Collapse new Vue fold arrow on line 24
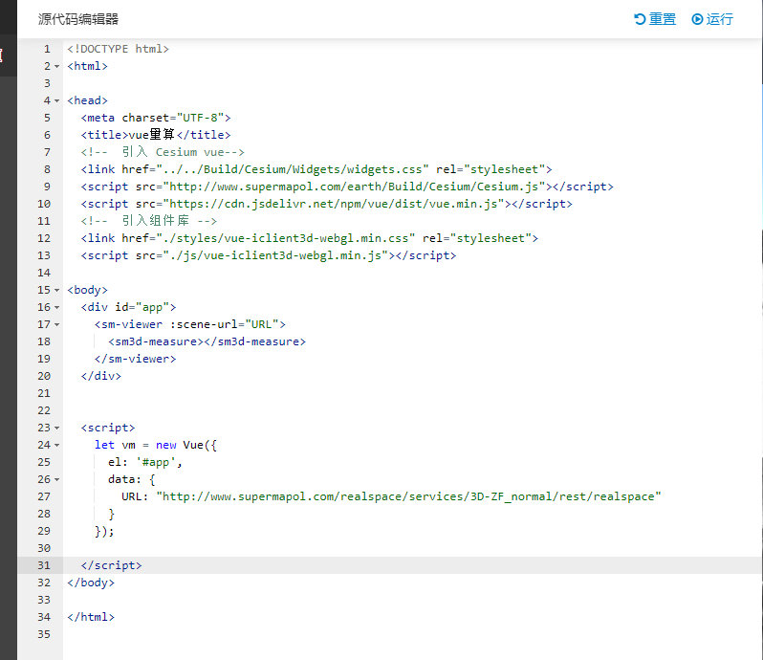 click(x=57, y=445)
